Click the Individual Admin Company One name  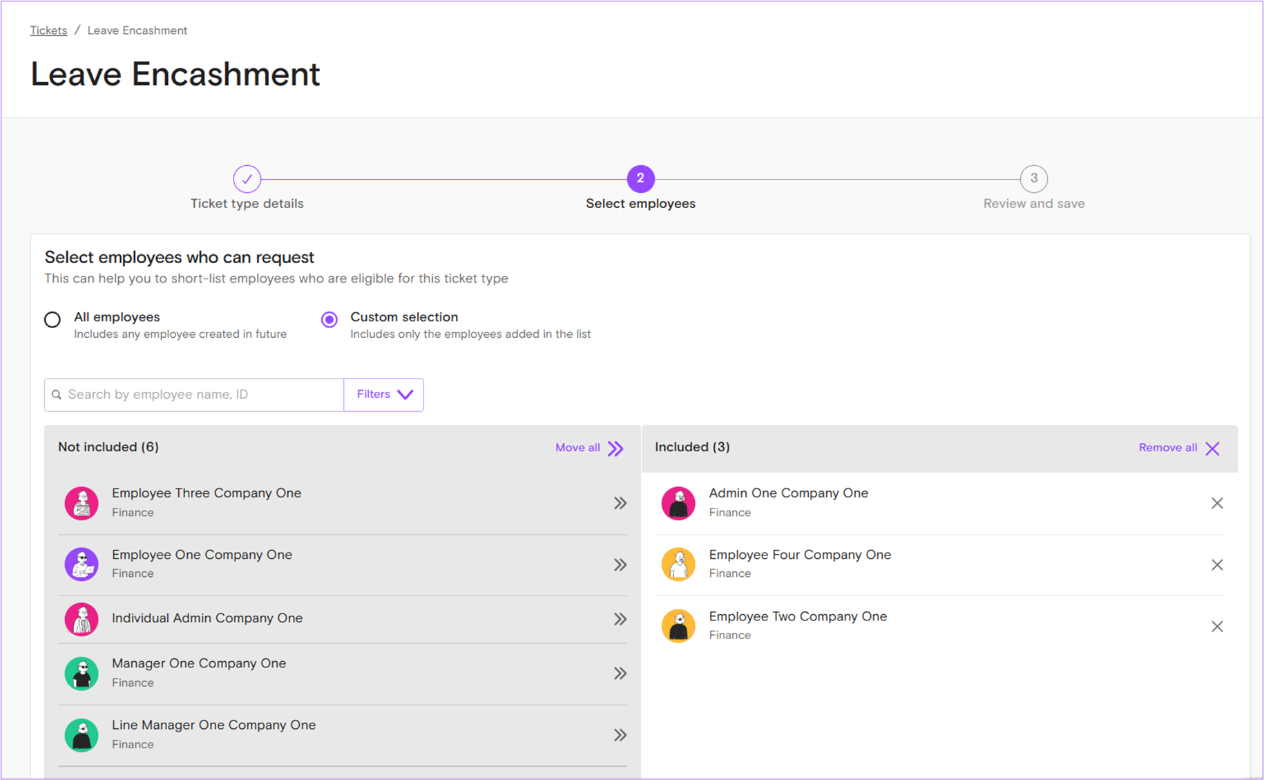pos(207,618)
